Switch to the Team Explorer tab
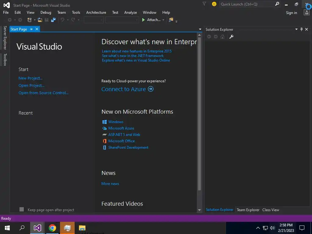This screenshot has width=312, height=234. (x=248, y=210)
